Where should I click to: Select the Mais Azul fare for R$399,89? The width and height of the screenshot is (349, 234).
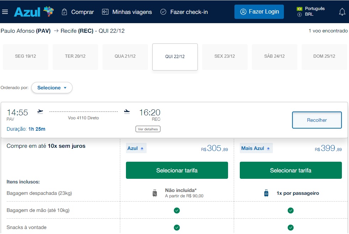[x=290, y=170]
